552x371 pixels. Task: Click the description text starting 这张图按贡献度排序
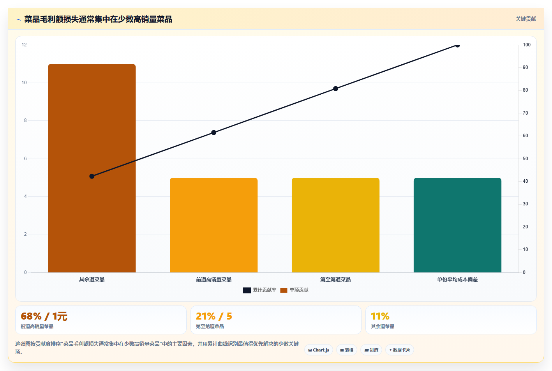coord(157,348)
